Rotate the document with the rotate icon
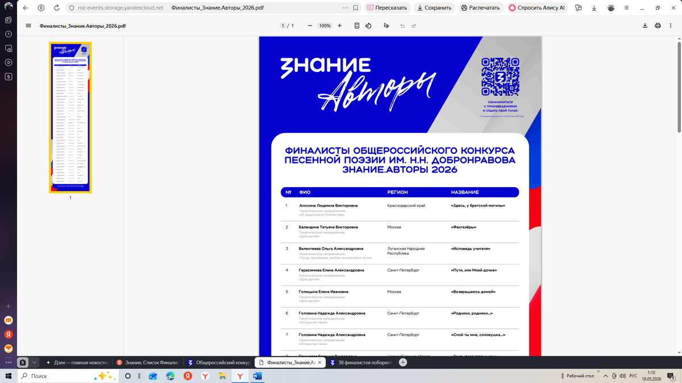Image resolution: width=682 pixels, height=383 pixels. pyautogui.click(x=368, y=26)
